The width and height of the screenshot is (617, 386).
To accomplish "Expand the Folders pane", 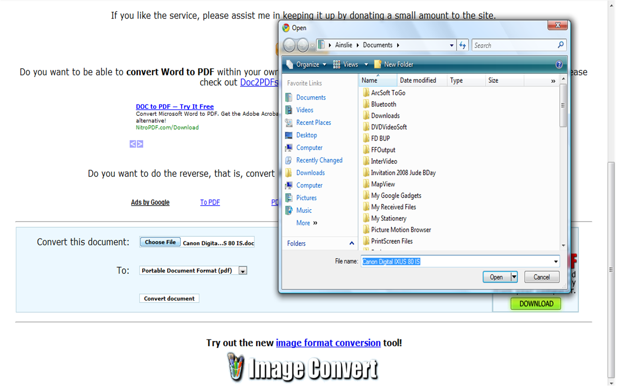I will click(351, 243).
